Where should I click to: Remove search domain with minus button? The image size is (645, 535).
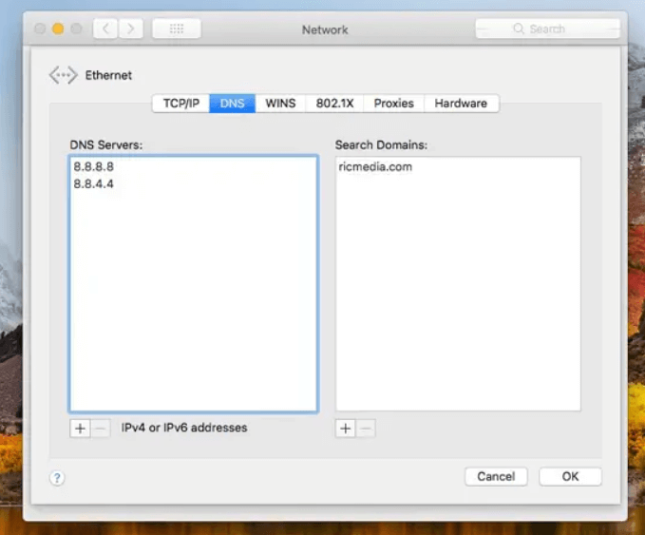366,429
